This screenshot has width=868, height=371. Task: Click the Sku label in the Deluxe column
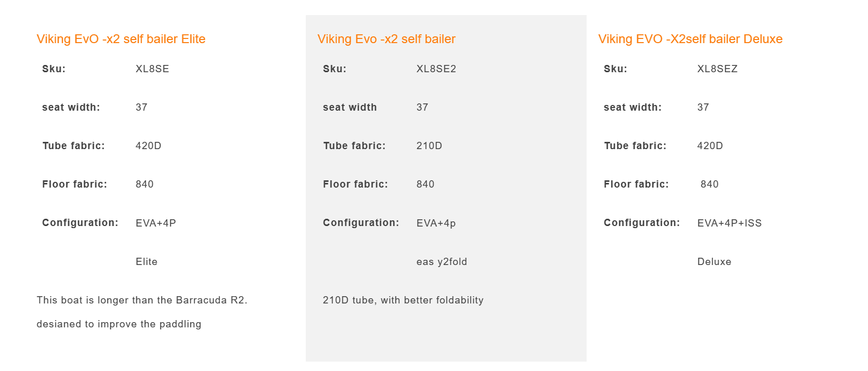pyautogui.click(x=615, y=69)
